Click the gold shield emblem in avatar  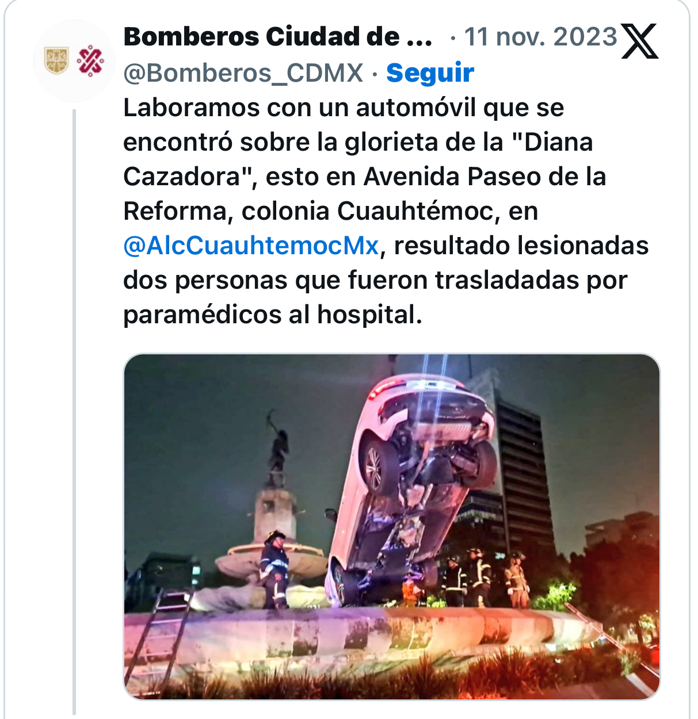click(57, 61)
